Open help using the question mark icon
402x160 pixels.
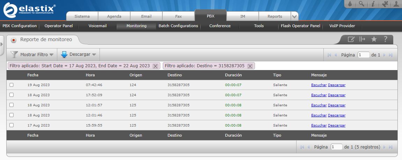[386, 39]
